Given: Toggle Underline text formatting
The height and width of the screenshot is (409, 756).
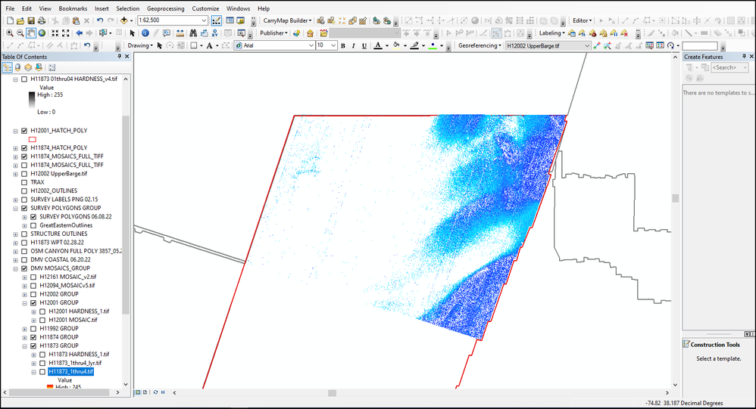Looking at the screenshot, I should (364, 45).
